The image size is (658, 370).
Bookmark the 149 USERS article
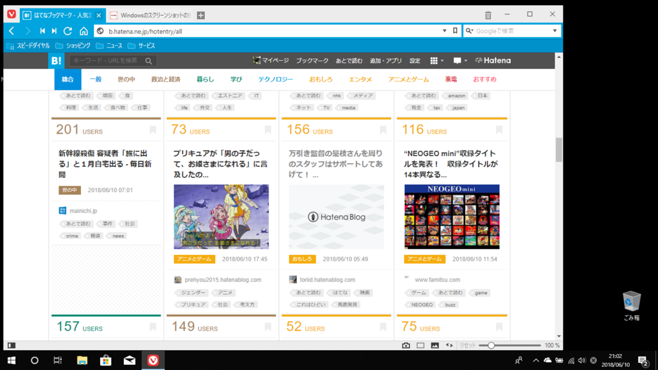point(268,327)
